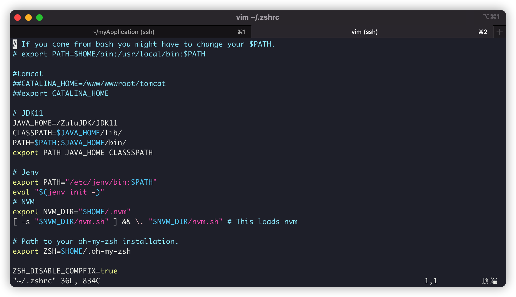Click the 'export ZSH=$HOME/.oh-my-zsh' line
The height and width of the screenshot is (297, 516).
click(72, 251)
